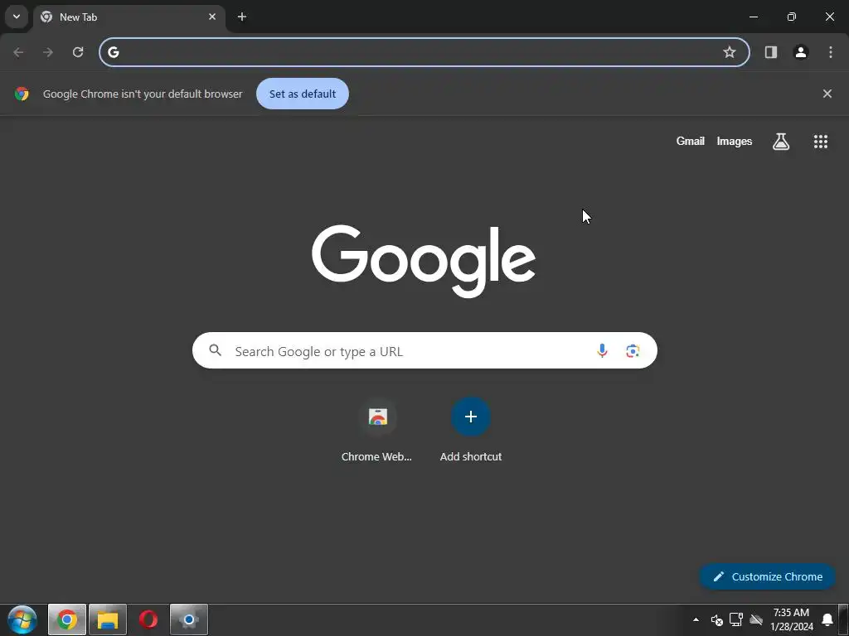The width and height of the screenshot is (849, 636).
Task: Open Search Labs flask icon
Action: [x=780, y=141]
